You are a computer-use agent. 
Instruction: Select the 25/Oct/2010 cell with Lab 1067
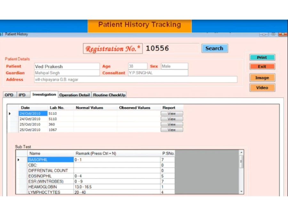pyautogui.click(x=33, y=130)
